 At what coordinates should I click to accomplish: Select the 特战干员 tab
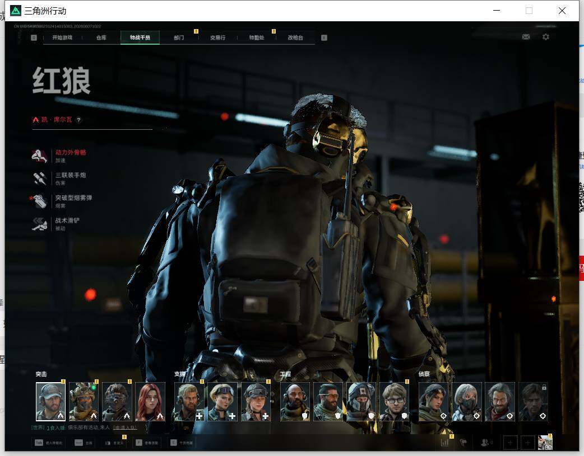pyautogui.click(x=140, y=37)
